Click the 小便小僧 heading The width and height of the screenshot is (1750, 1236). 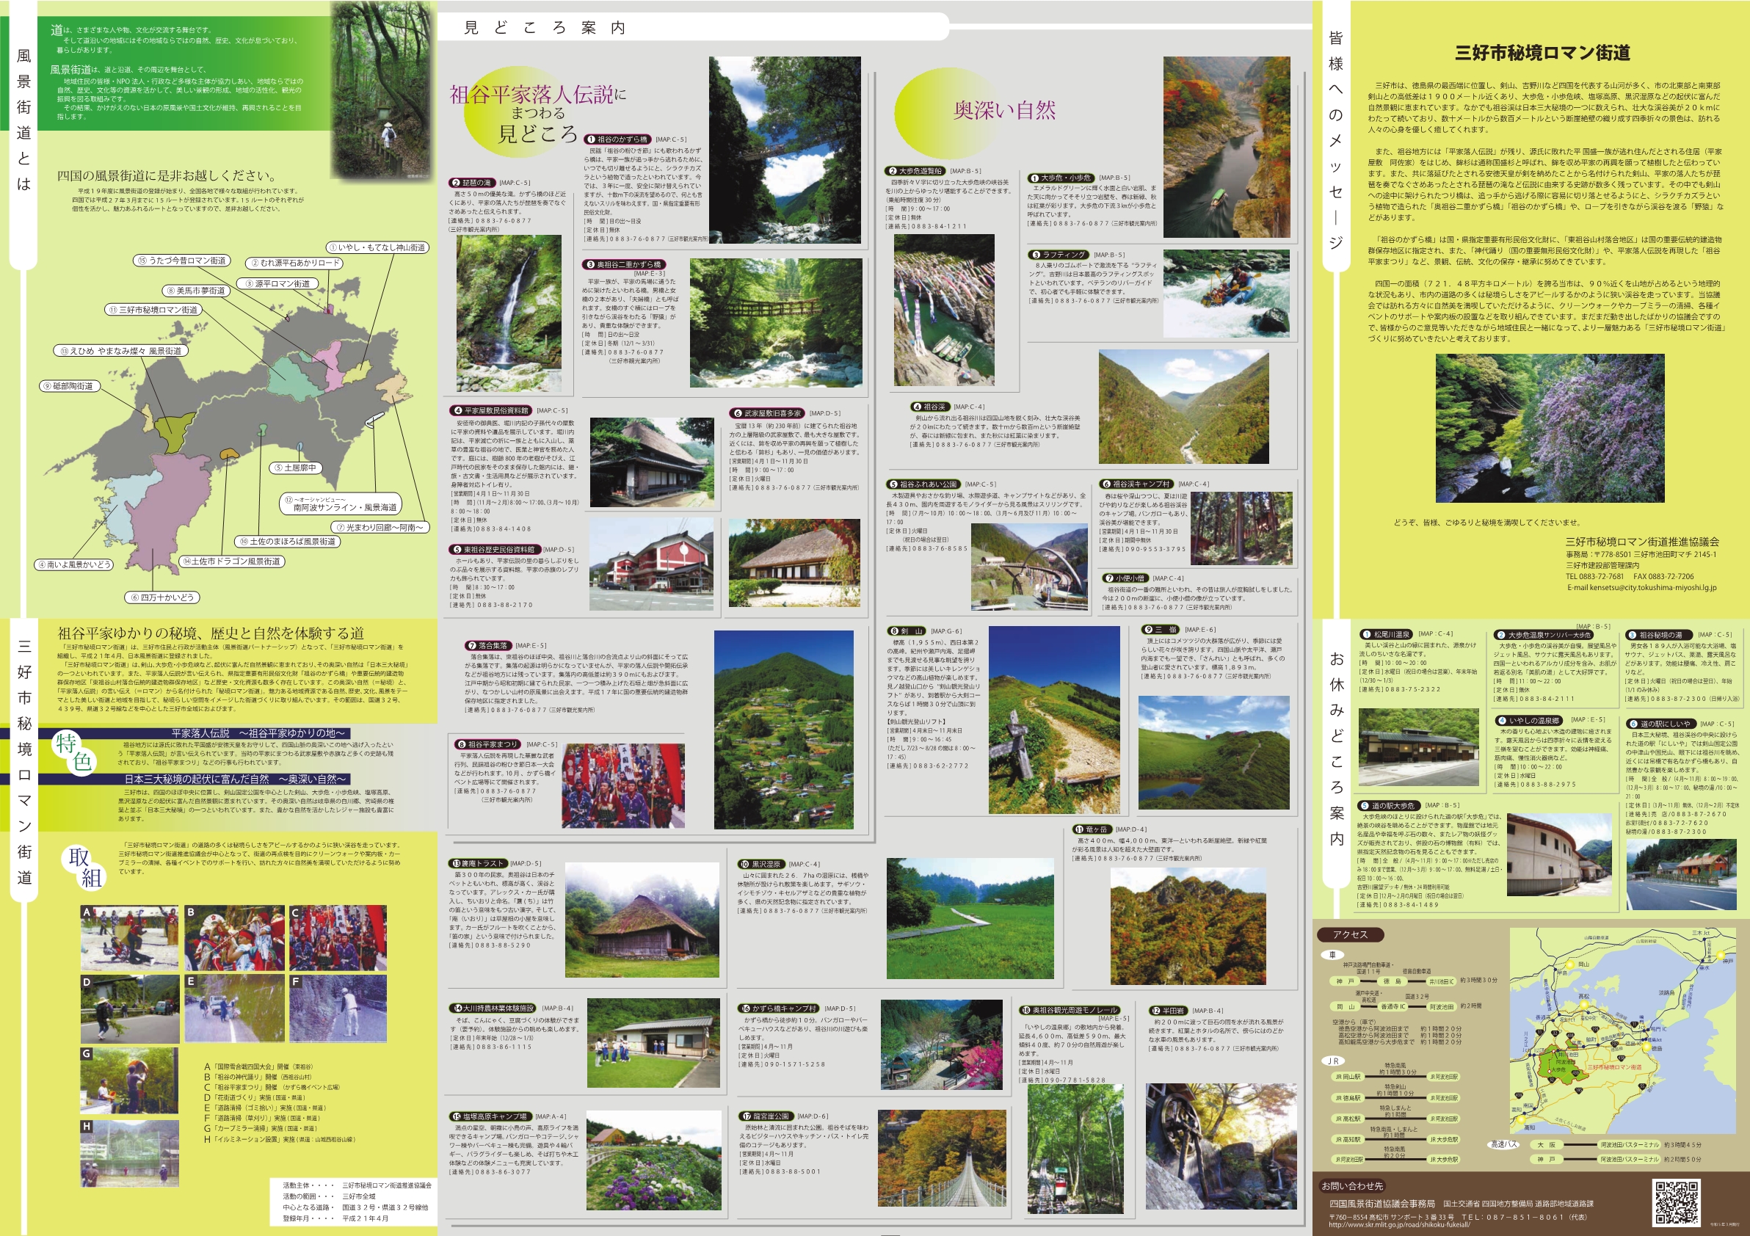click(1126, 578)
